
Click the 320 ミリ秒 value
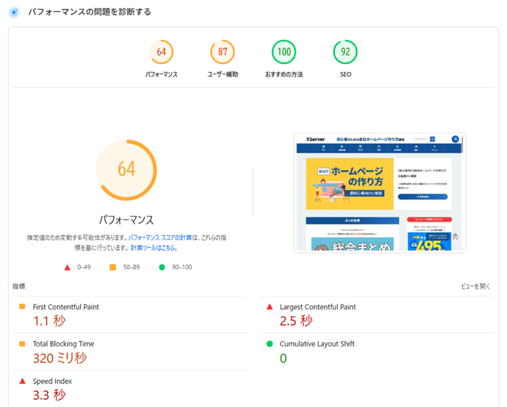click(x=60, y=358)
